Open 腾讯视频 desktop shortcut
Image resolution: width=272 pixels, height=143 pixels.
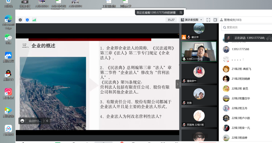pos(8,112)
